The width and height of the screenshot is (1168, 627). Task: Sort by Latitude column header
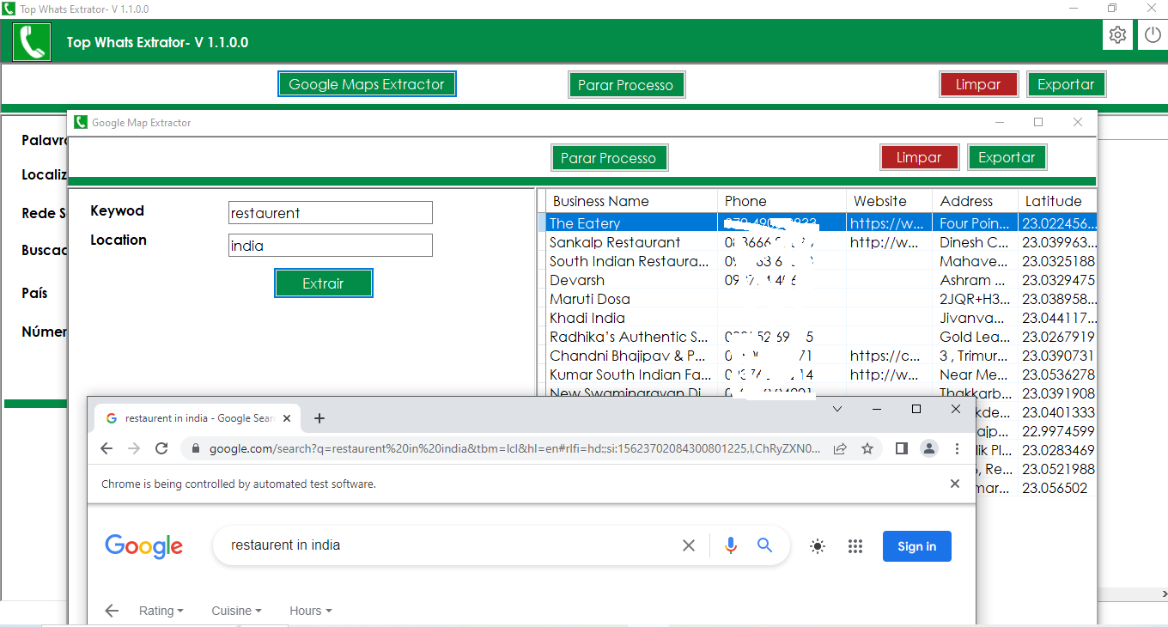coord(1057,201)
